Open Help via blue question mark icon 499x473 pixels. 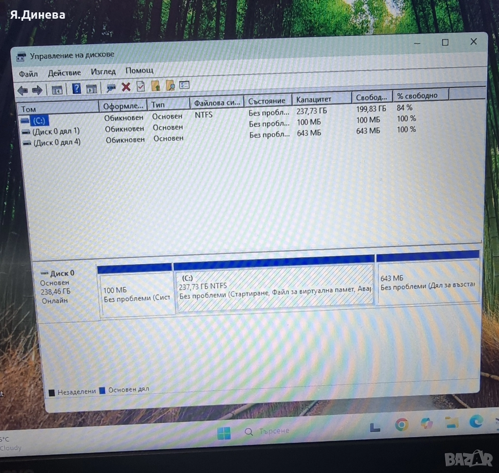click(x=76, y=89)
